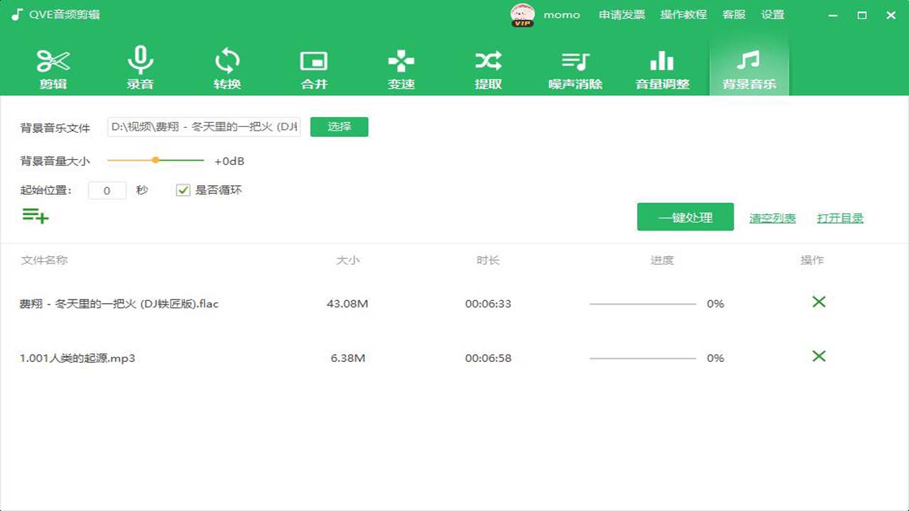Open the 操作教程 tutorial menu item
This screenshot has width=909, height=511.
(x=682, y=14)
